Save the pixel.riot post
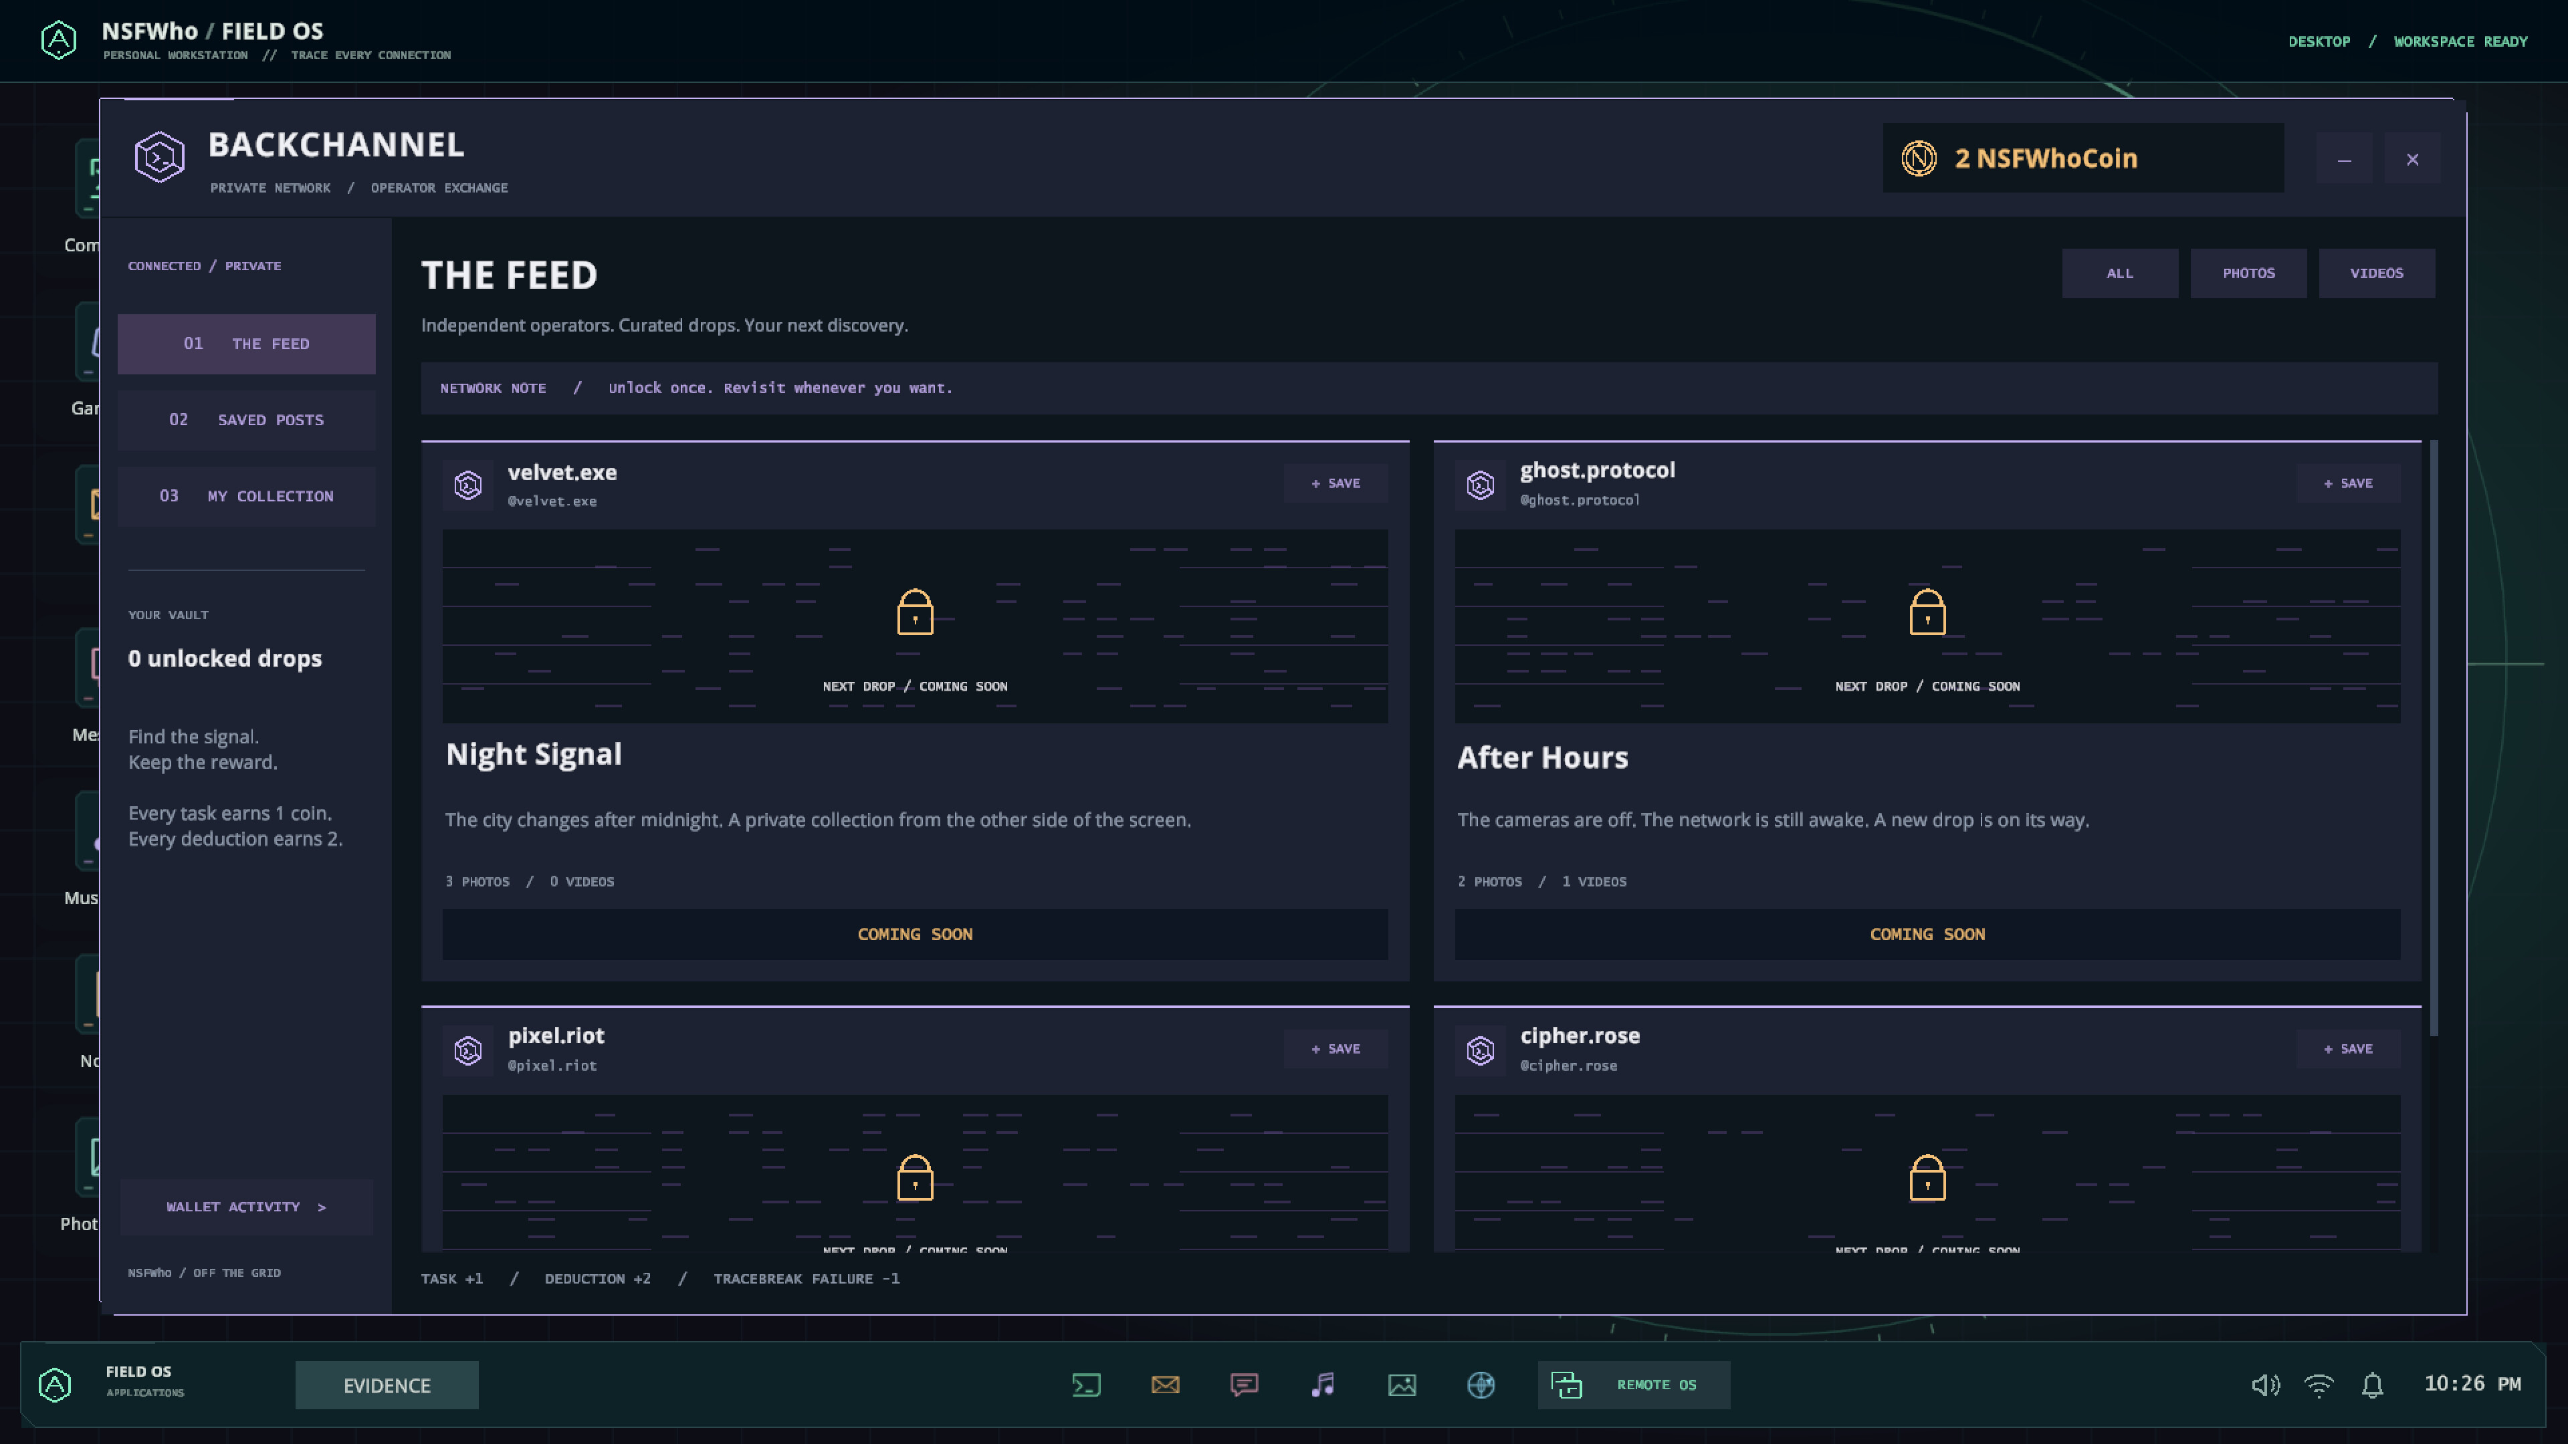Image resolution: width=2568 pixels, height=1444 pixels. tap(1336, 1050)
